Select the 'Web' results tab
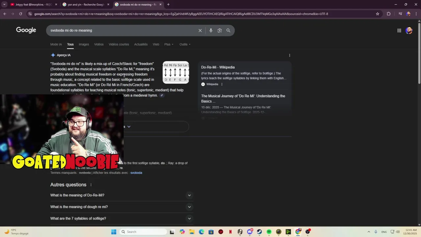 [x=156, y=44]
